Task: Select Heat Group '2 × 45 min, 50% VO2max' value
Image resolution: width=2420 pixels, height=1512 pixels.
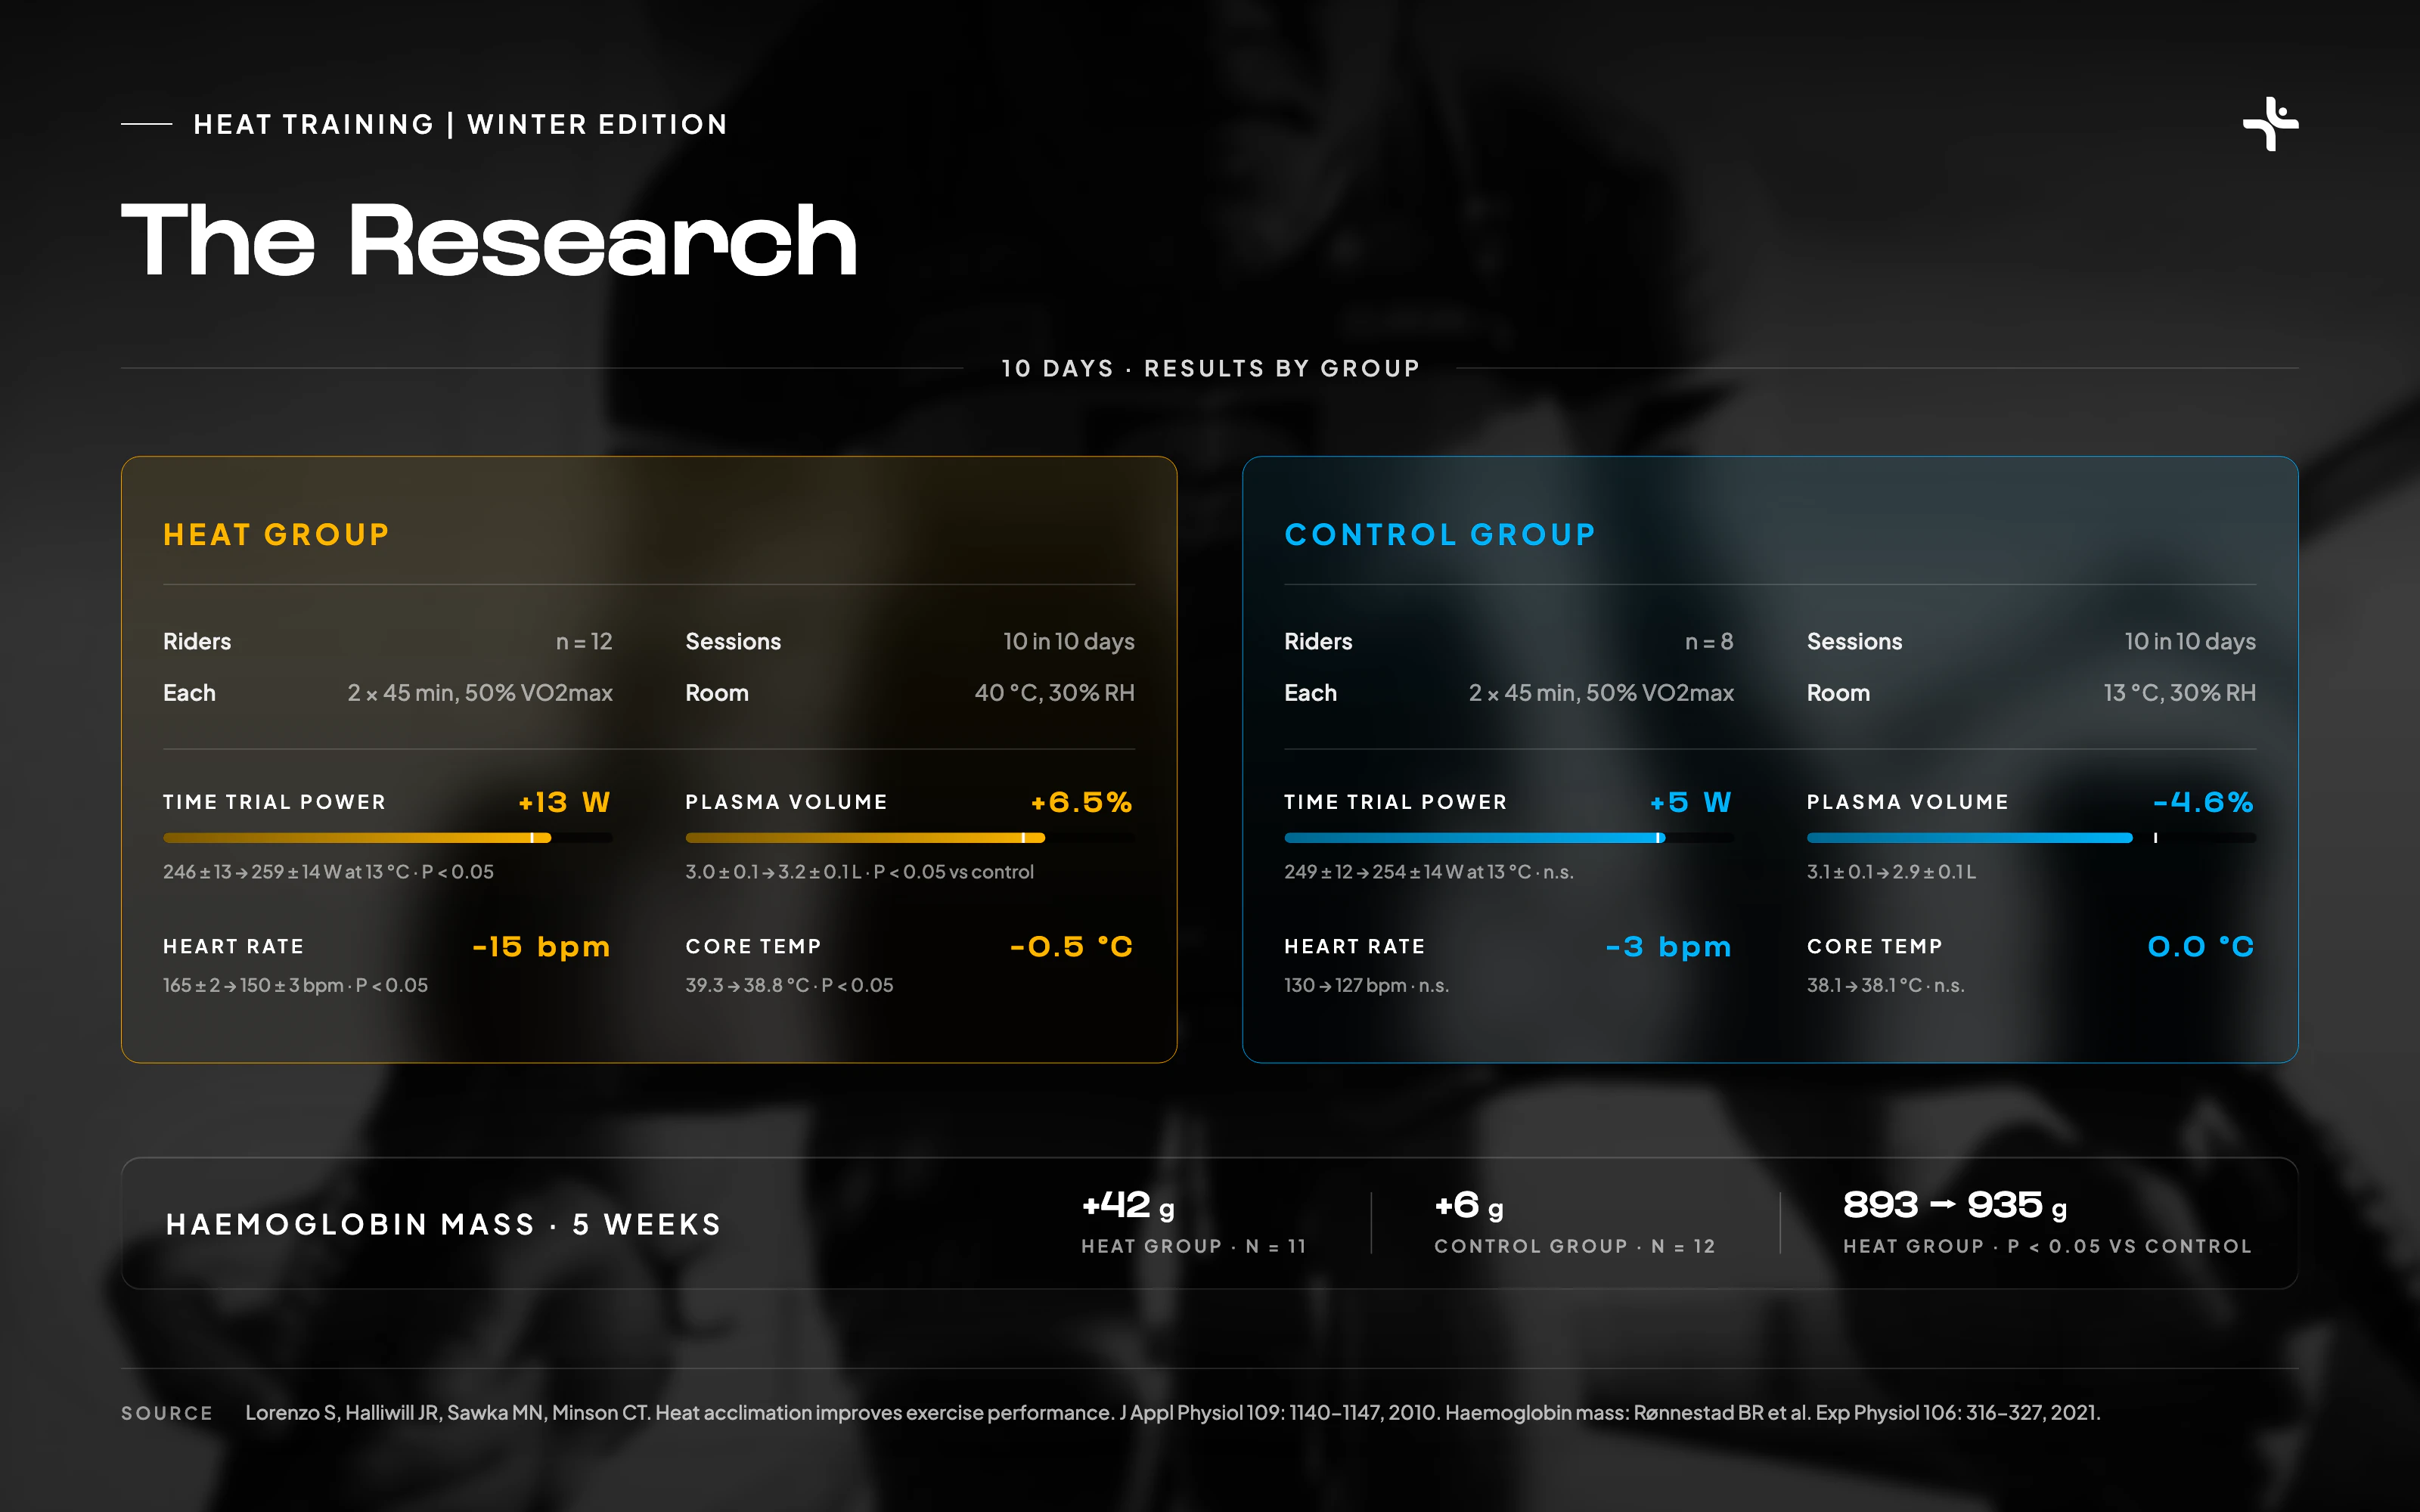Action: (480, 693)
